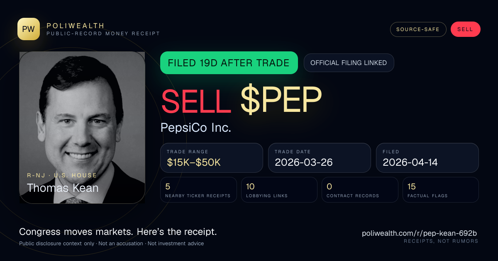This screenshot has width=498, height=261.
Task: Click the red SELL headline word
Action: pos(196,101)
